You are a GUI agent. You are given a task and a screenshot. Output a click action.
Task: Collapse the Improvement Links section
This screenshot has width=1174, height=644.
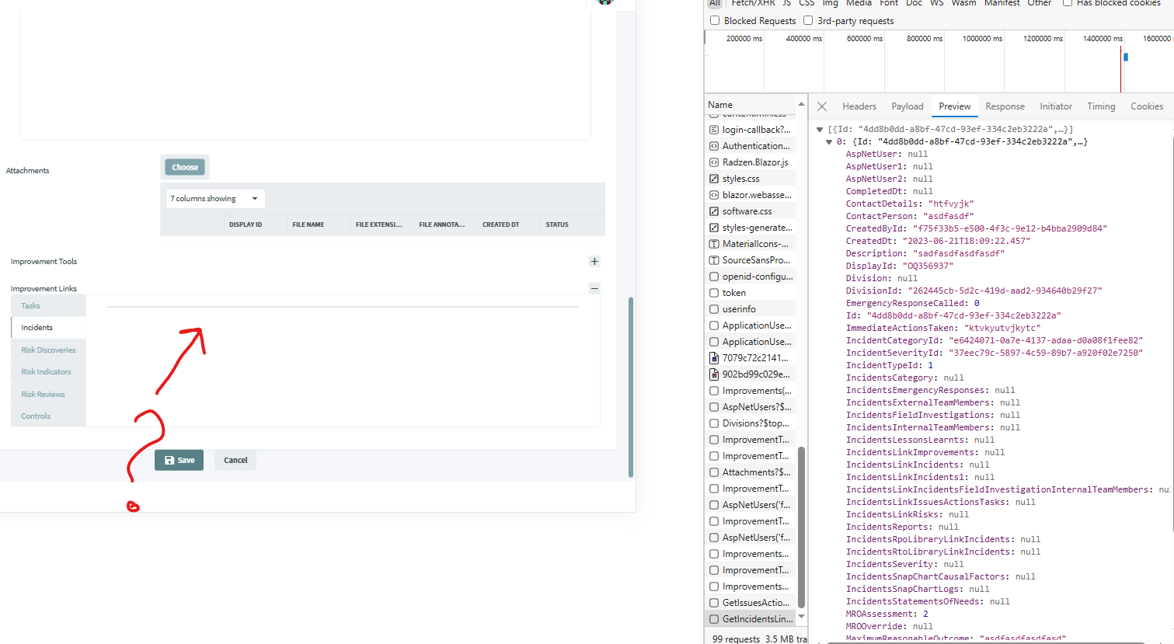point(594,288)
